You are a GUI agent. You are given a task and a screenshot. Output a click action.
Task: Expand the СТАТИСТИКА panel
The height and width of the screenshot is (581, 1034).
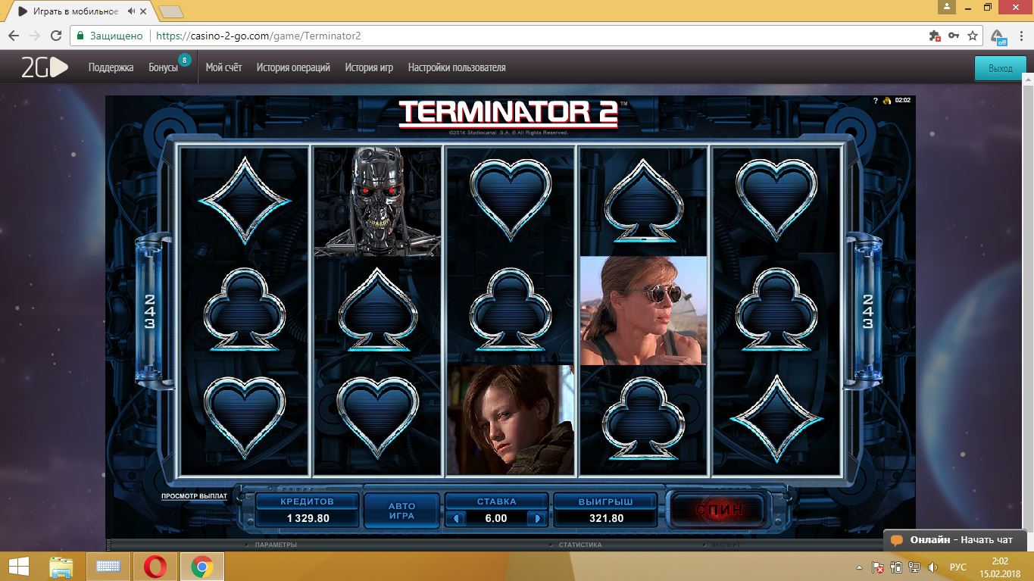pyautogui.click(x=580, y=545)
